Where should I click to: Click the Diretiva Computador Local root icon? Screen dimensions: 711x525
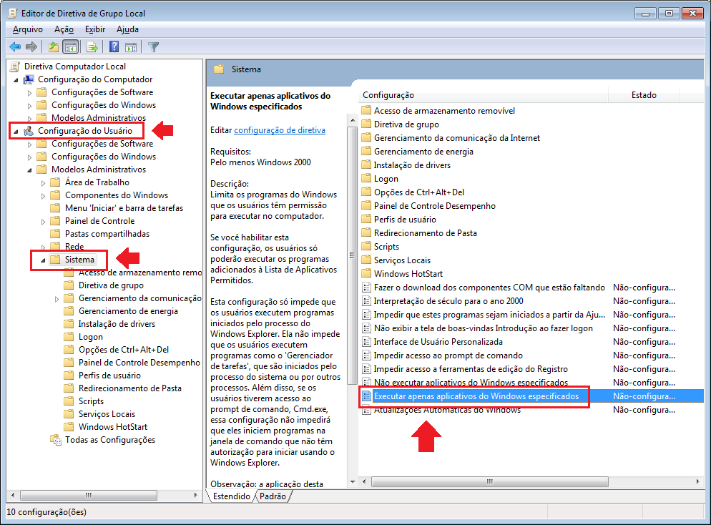[x=15, y=67]
